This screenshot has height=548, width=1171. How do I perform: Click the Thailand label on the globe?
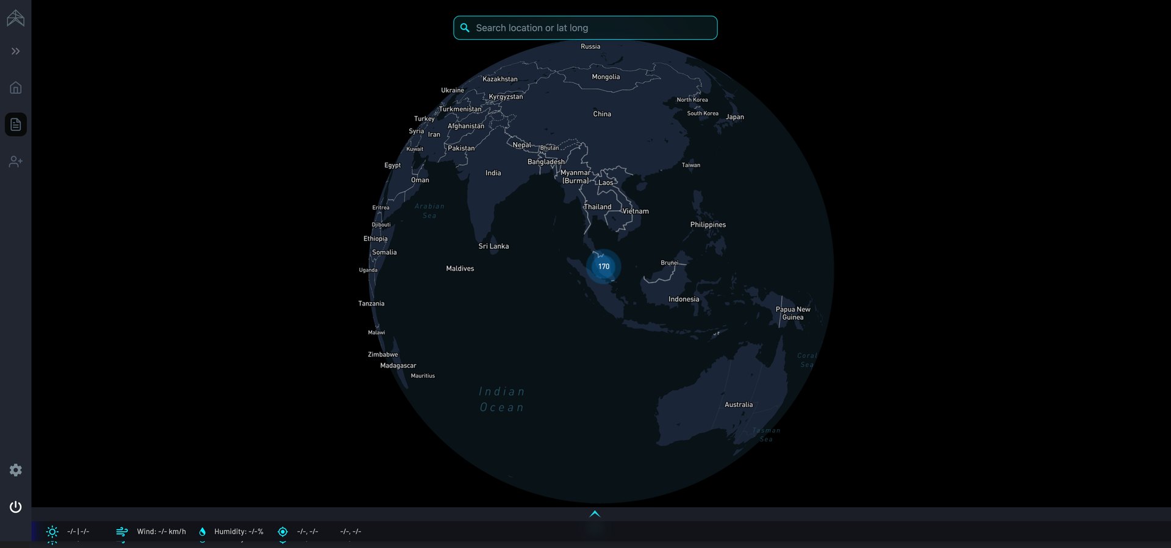coord(598,207)
